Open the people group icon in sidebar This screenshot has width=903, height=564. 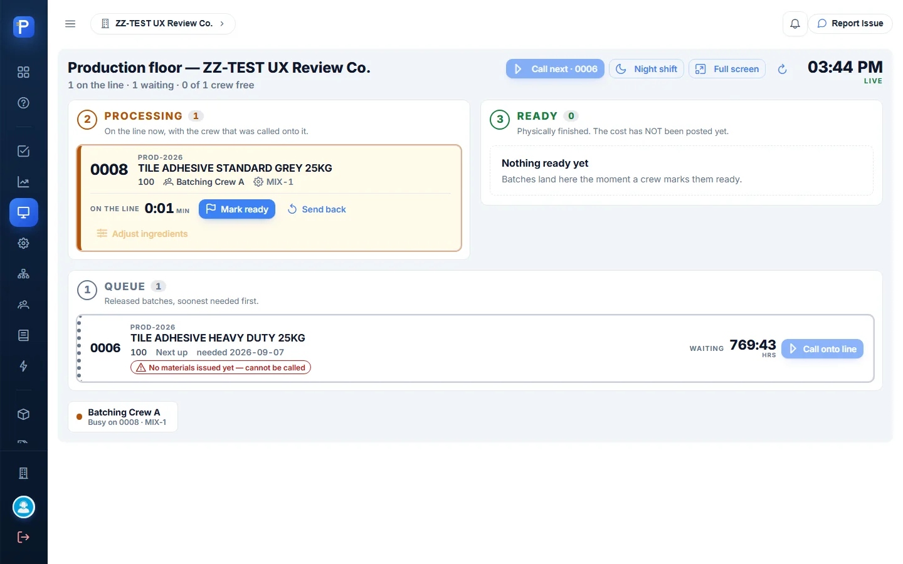(24, 305)
